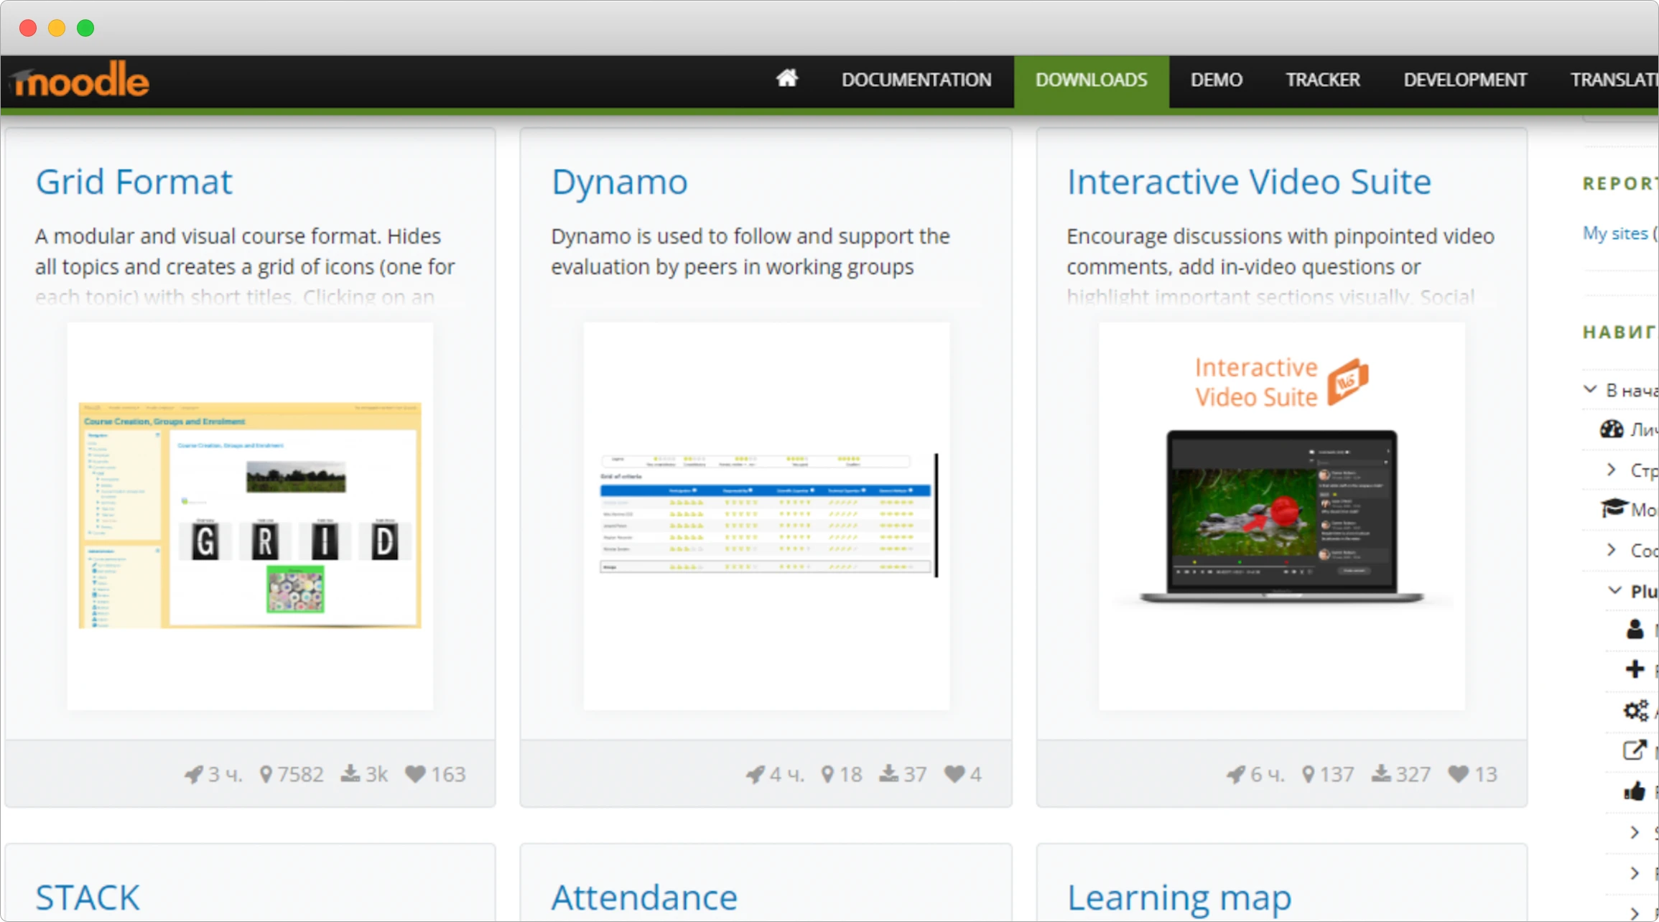Image resolution: width=1659 pixels, height=922 pixels.
Task: Click the home icon in the navigation bar
Action: pos(788,79)
